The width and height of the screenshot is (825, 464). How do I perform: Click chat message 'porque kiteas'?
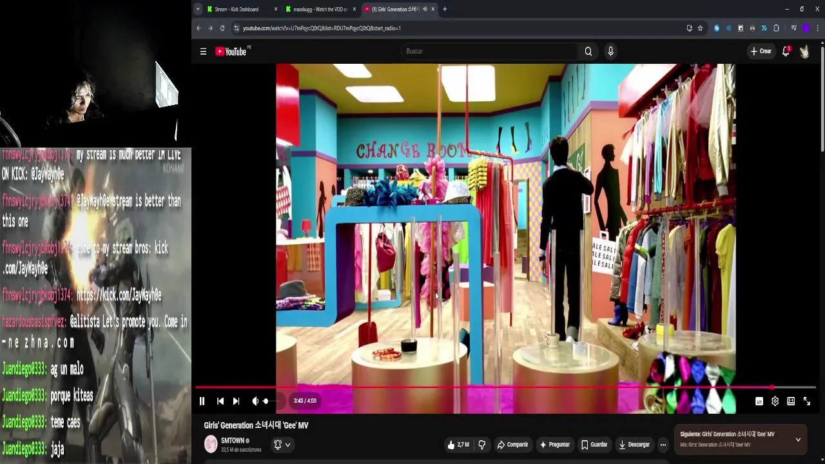(x=72, y=396)
